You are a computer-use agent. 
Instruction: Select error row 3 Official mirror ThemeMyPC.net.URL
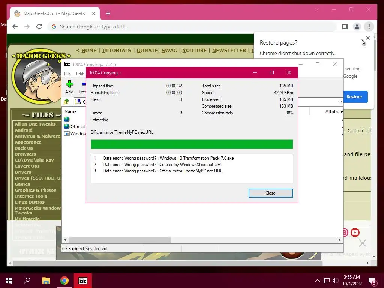click(x=192, y=171)
